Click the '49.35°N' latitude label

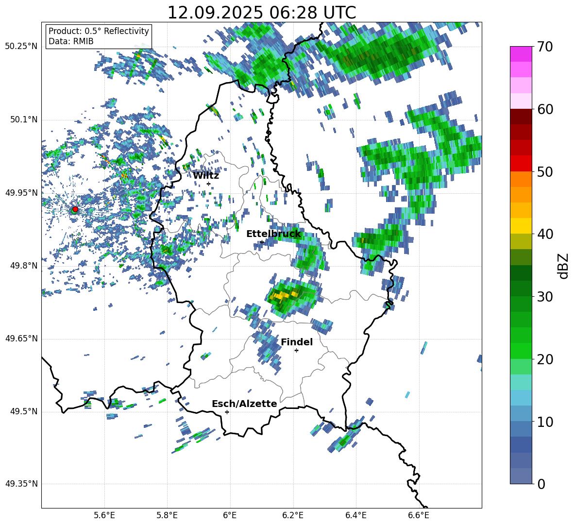coord(21,484)
